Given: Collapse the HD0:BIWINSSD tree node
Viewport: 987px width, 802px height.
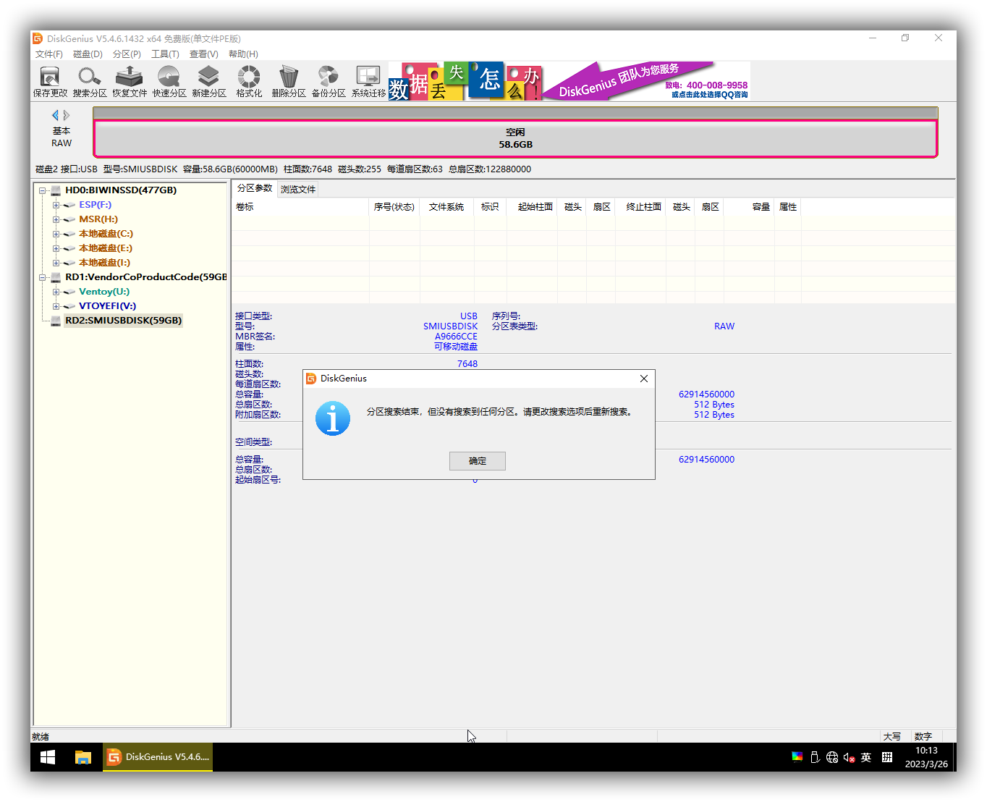Looking at the screenshot, I should pos(43,190).
